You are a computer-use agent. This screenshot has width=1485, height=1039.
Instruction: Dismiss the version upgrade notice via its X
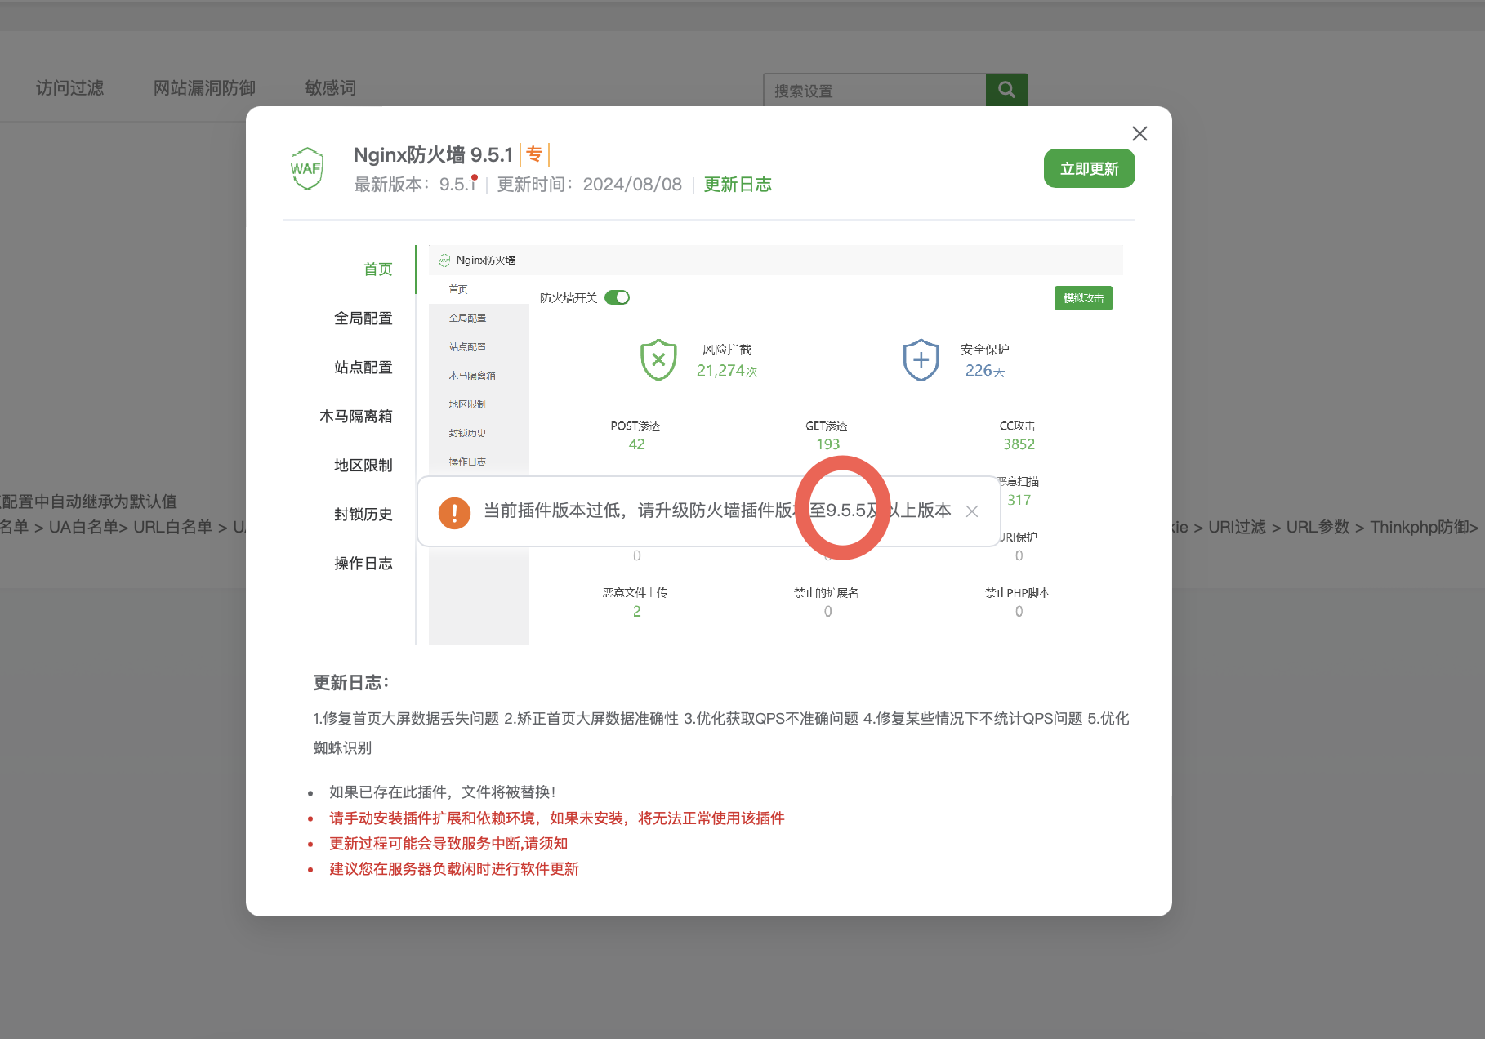[972, 511]
